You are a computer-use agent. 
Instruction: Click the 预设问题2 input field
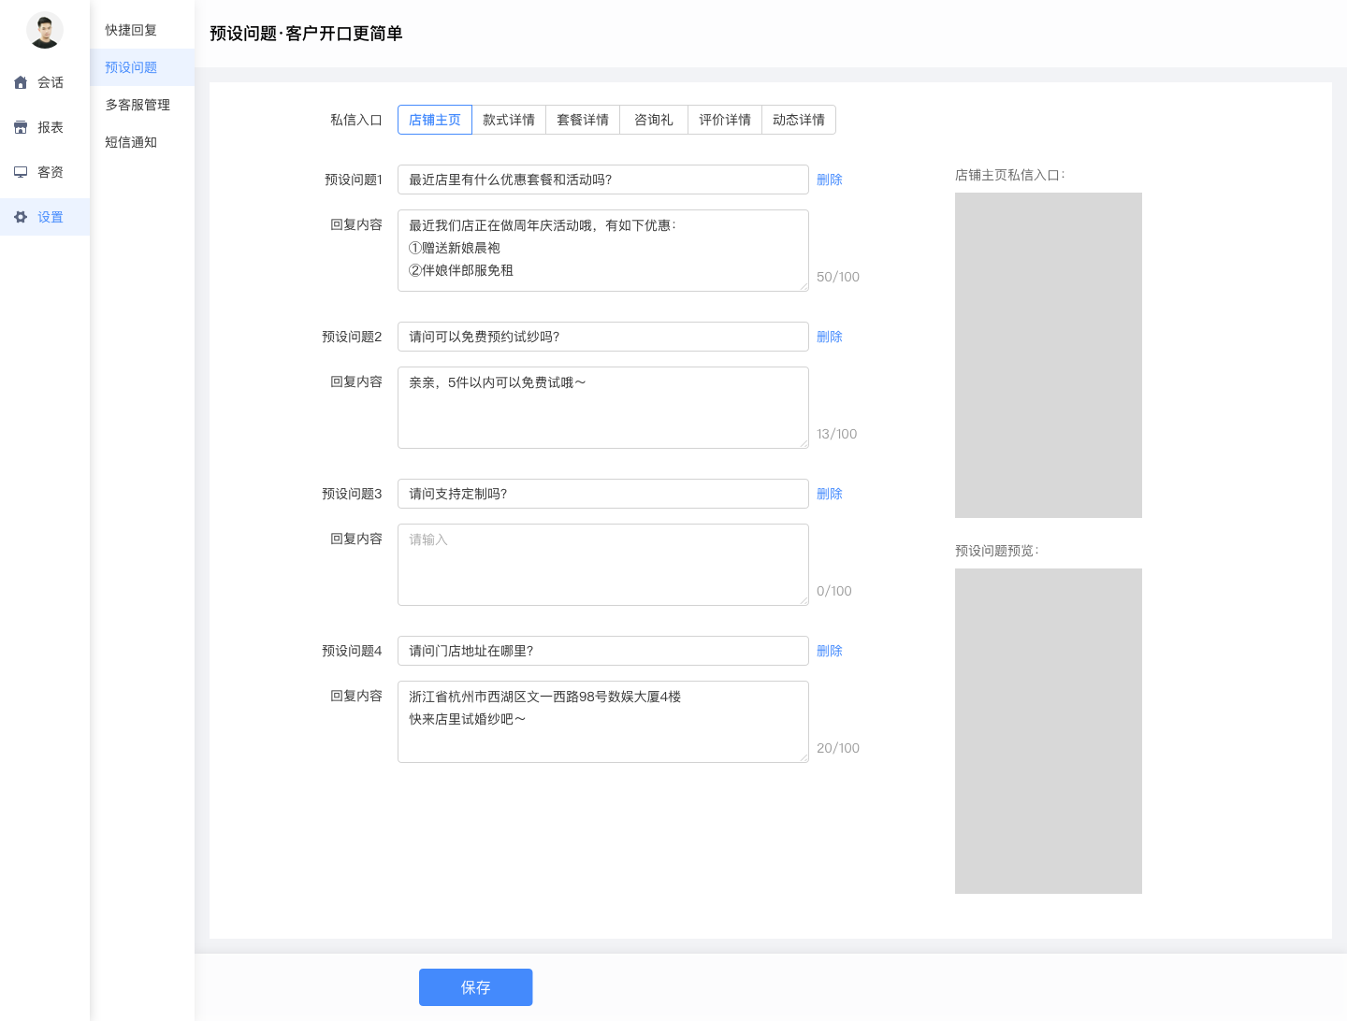[x=603, y=337]
